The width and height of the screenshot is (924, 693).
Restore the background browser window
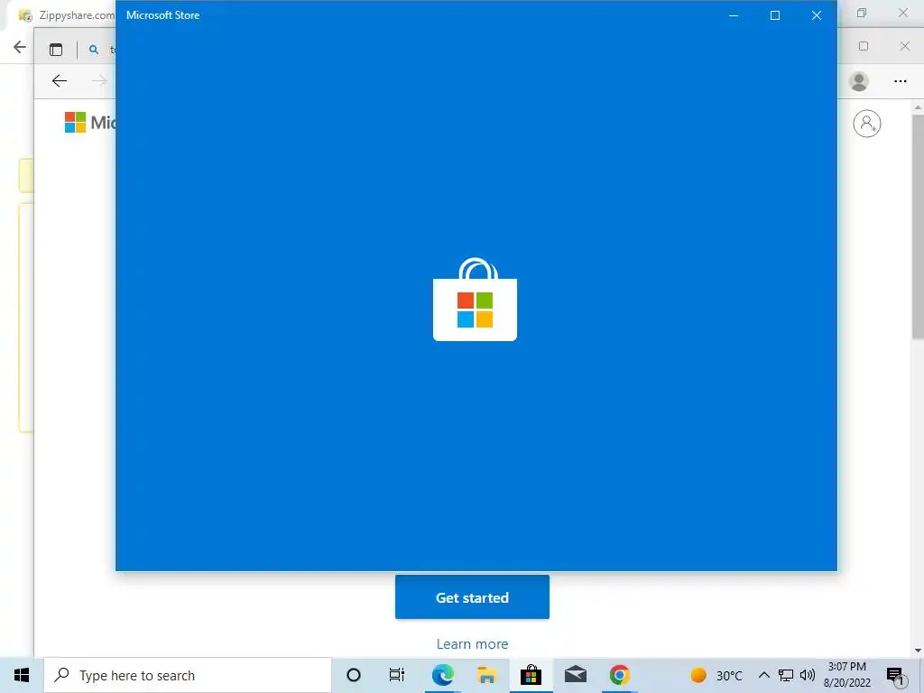point(862,13)
